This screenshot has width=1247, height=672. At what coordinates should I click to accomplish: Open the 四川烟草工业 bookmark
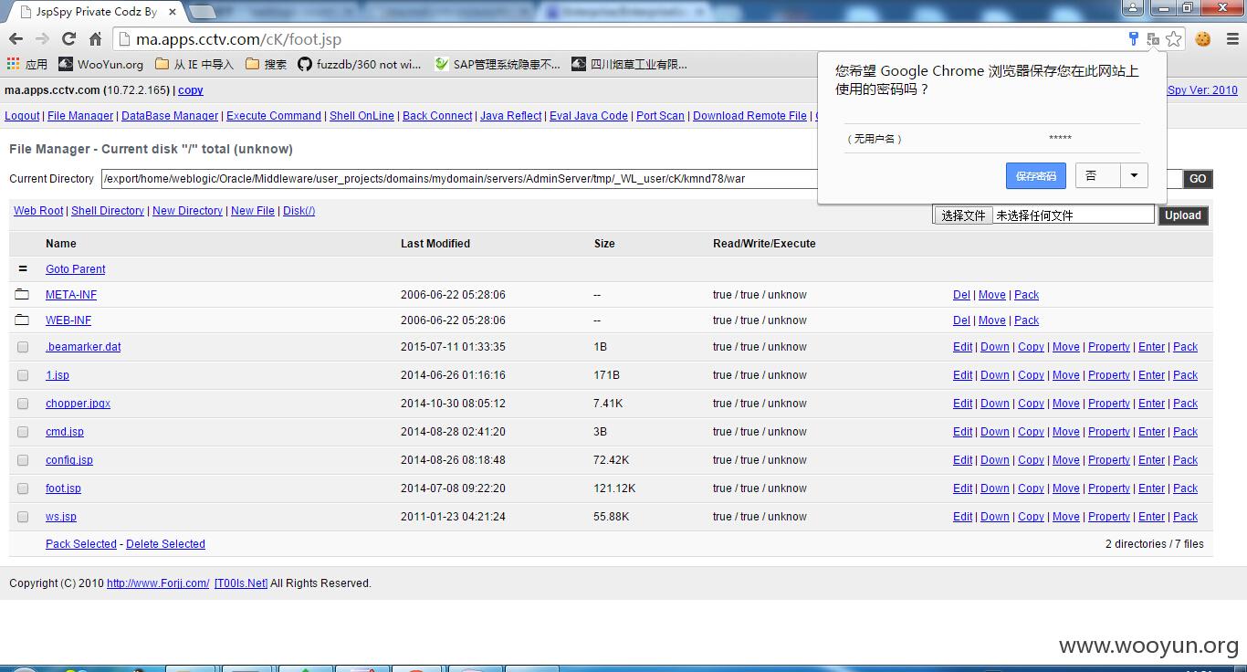click(630, 64)
